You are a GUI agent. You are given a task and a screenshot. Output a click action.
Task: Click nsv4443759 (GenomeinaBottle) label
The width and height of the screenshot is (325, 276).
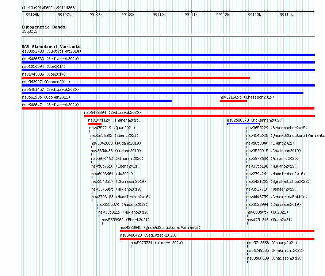click(x=277, y=197)
